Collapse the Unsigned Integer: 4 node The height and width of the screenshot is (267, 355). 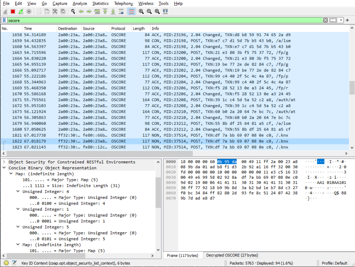[x=18, y=191]
